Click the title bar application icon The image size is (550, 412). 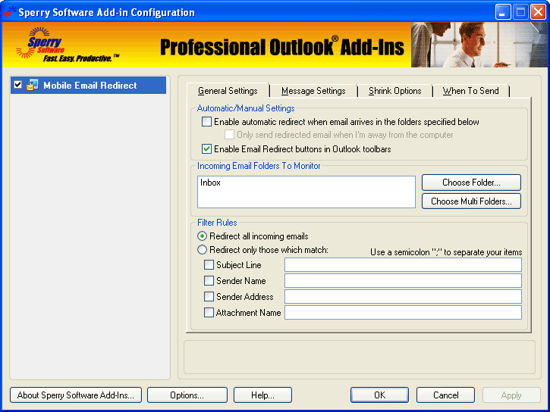(8, 12)
